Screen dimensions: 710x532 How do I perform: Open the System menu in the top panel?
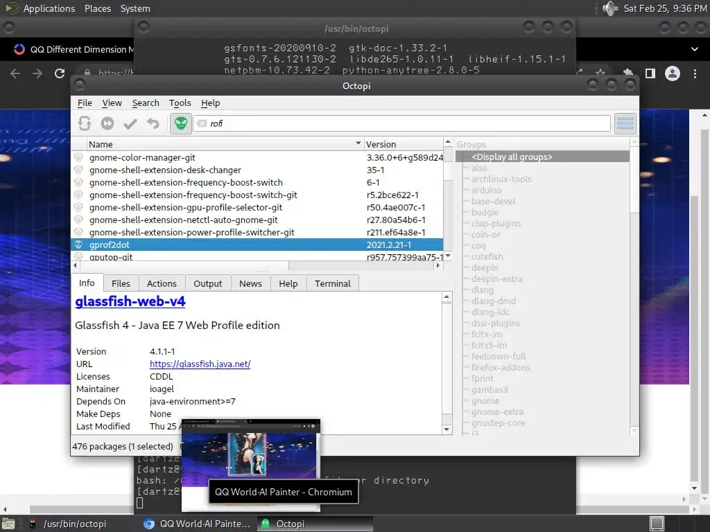(x=135, y=8)
